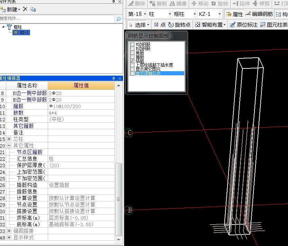Click 保护层厚度 value (20)

(x=81, y=165)
